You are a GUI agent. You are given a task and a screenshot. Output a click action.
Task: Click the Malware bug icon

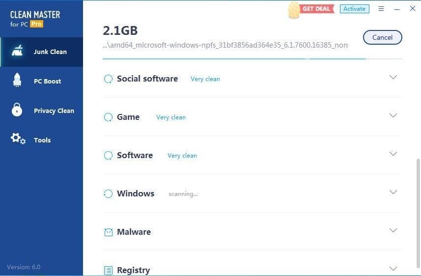pyautogui.click(x=108, y=232)
